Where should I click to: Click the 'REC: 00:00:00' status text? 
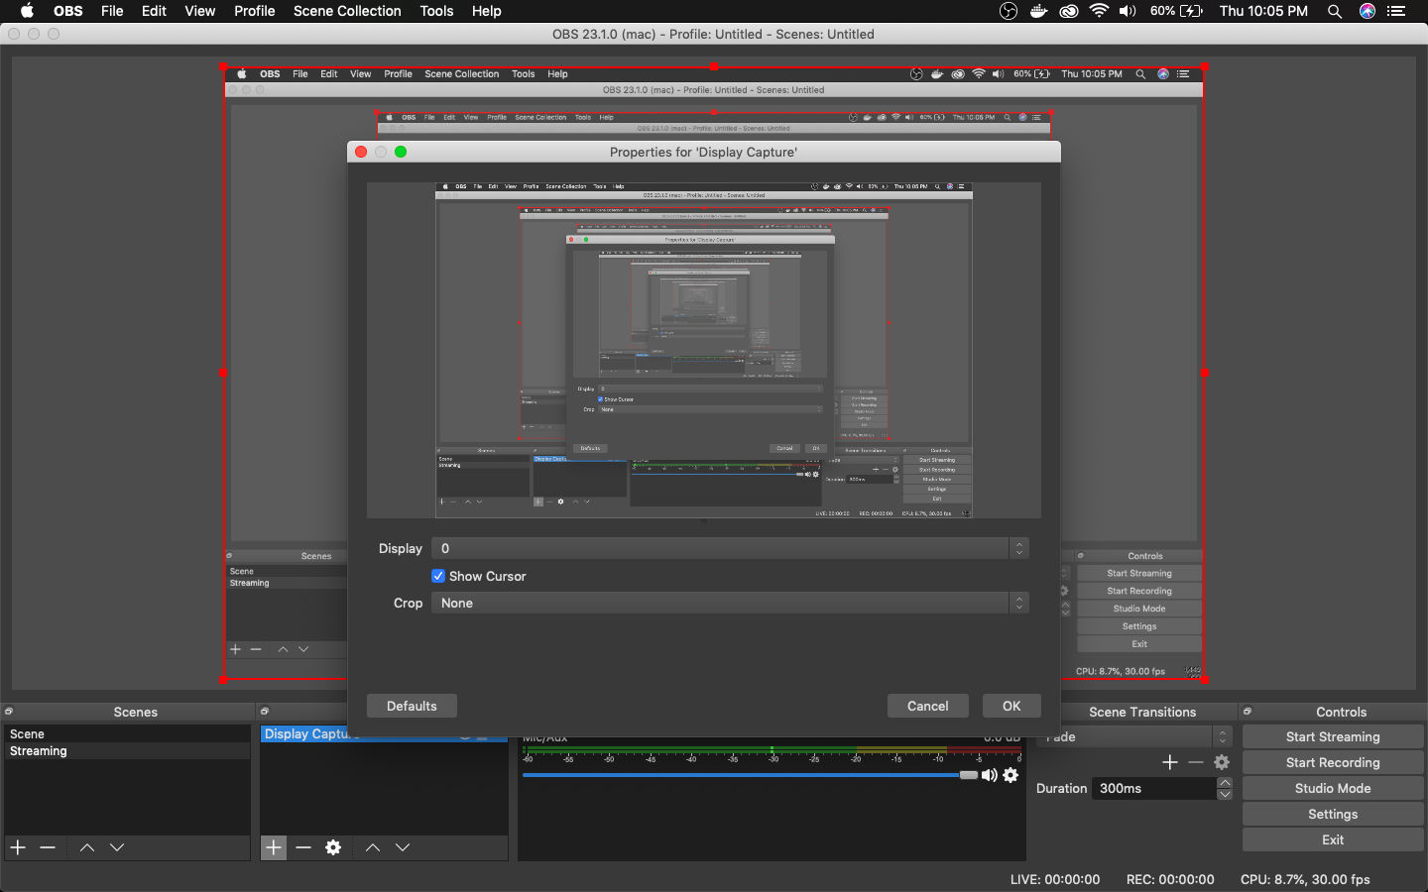pyautogui.click(x=1170, y=879)
